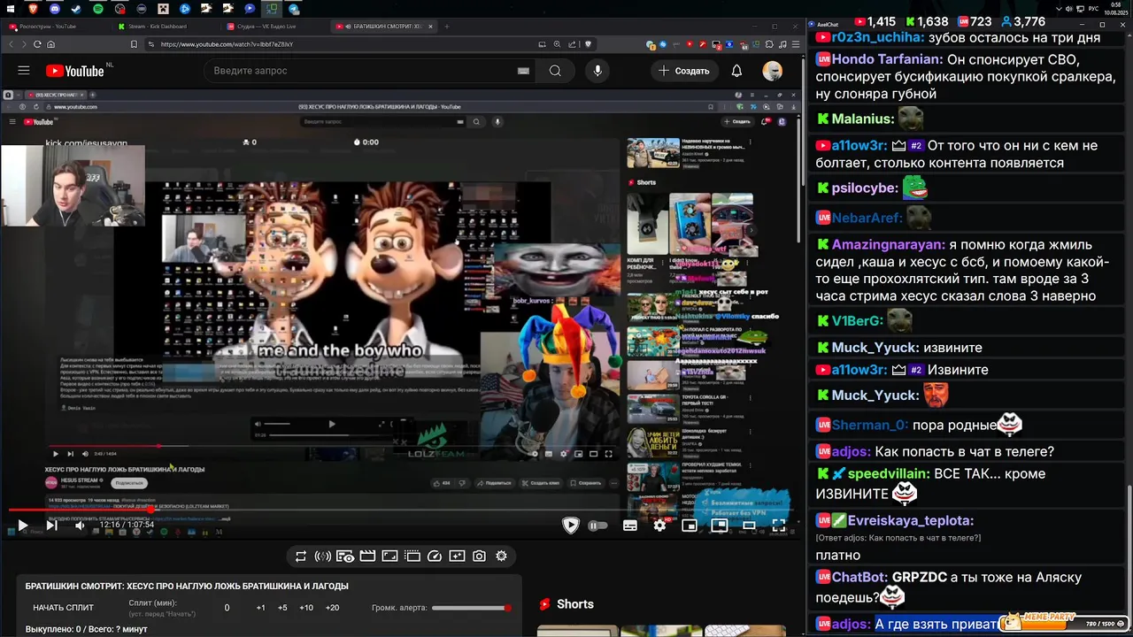Viewport: 1133px width, 637px height.
Task: Click the enhancer dotted-frame icon
Action: pyautogui.click(x=412, y=556)
